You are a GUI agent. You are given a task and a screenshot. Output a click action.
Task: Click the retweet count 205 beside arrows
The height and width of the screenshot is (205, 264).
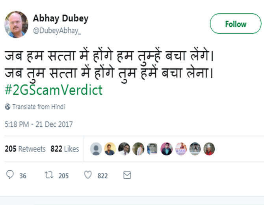pos(63,176)
